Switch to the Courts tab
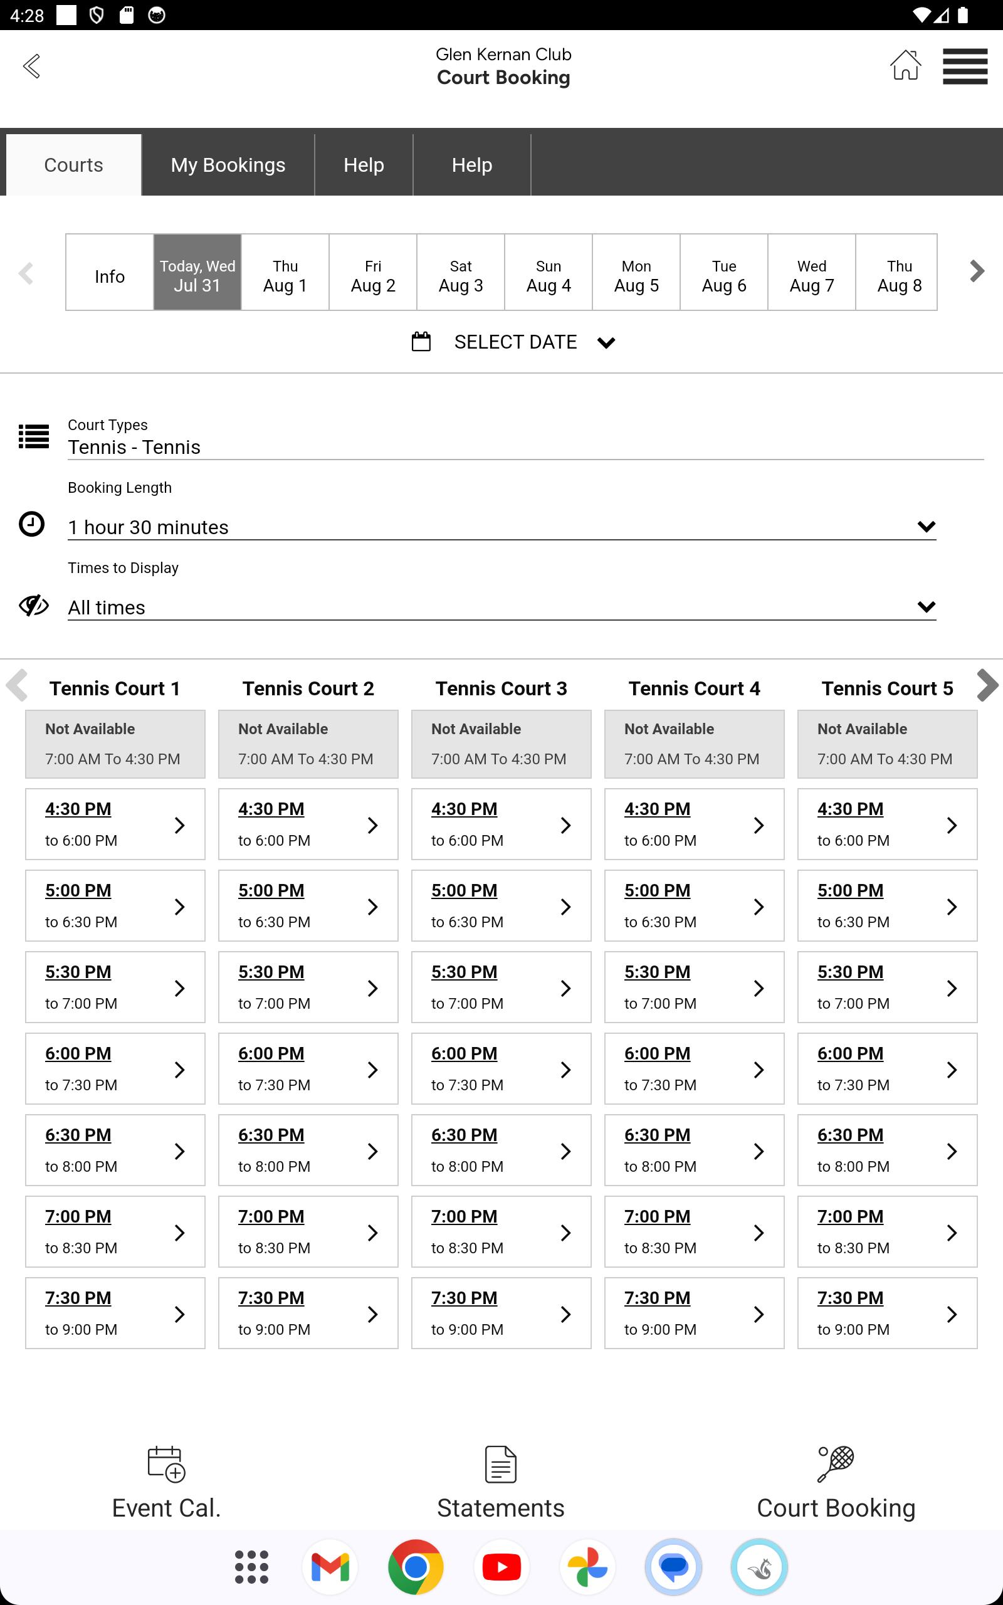Screen dimensions: 1003x1605 click(x=73, y=164)
